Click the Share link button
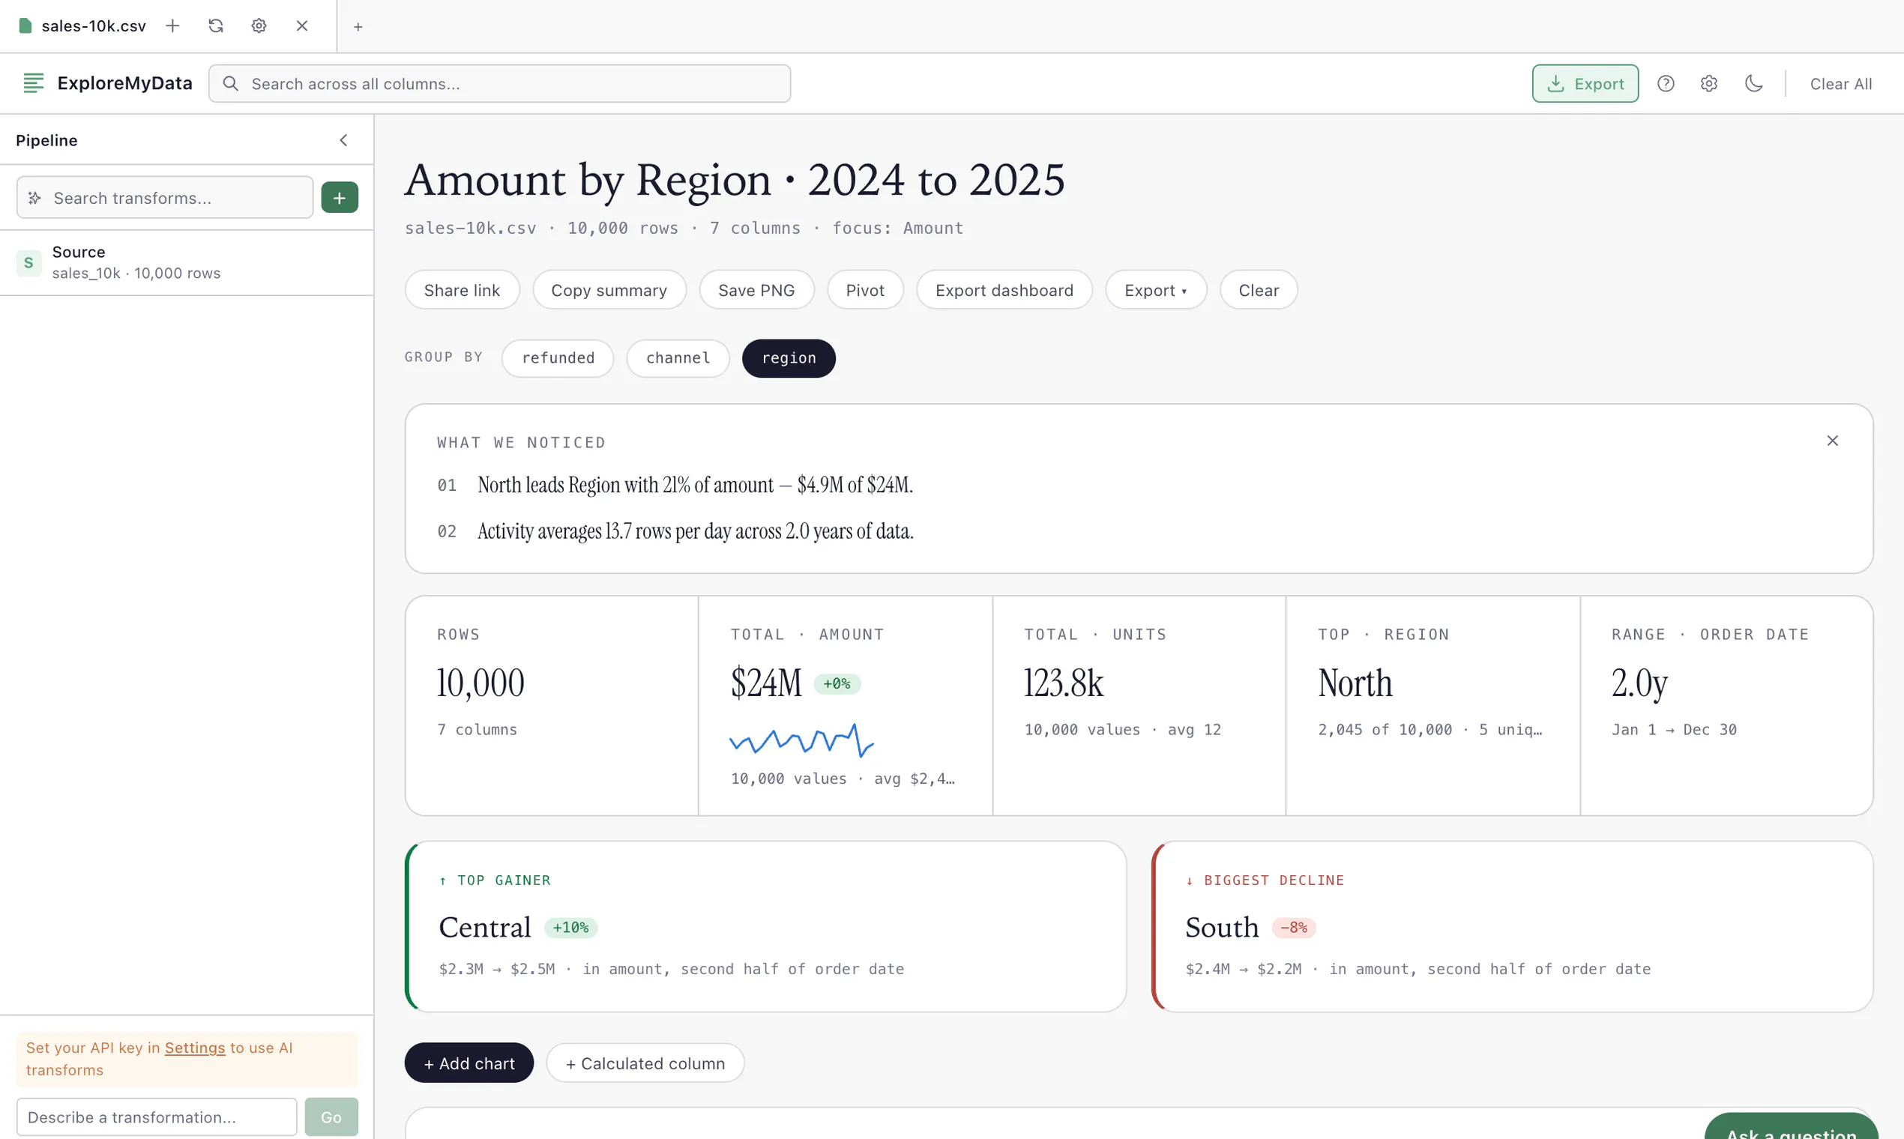 (x=462, y=289)
